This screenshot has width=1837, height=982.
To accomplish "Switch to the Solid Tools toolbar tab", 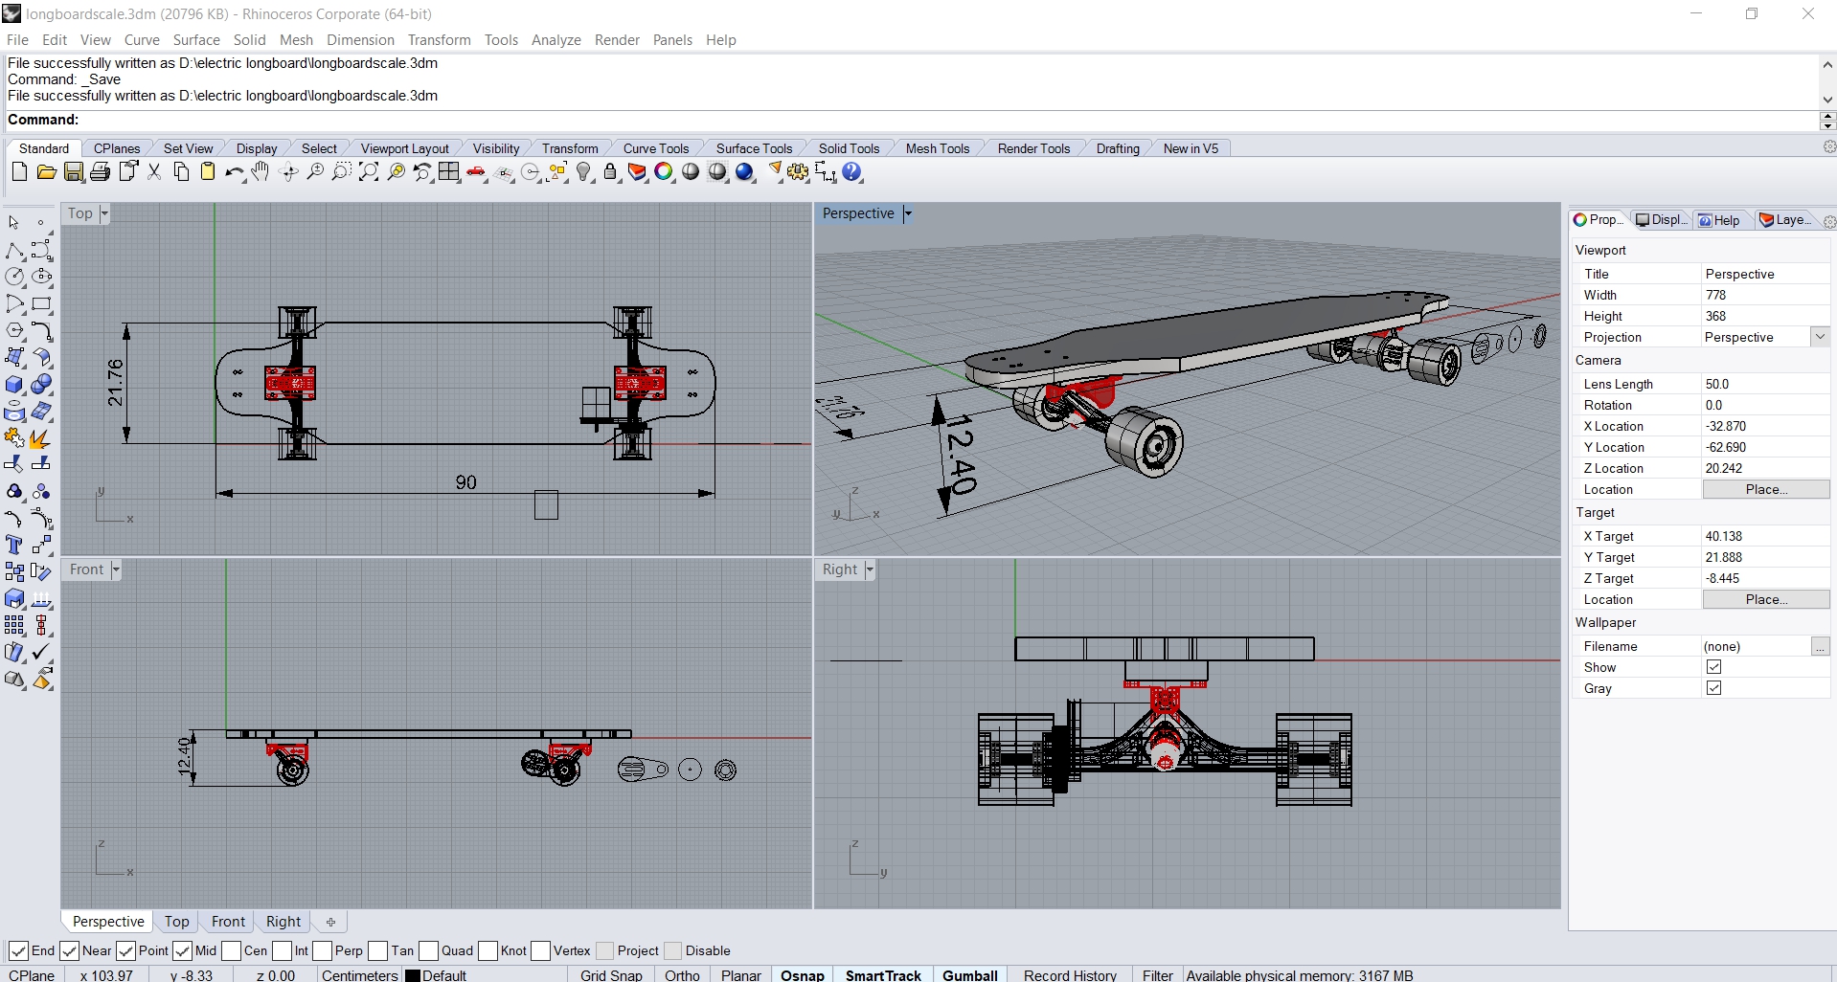I will pyautogui.click(x=849, y=148).
